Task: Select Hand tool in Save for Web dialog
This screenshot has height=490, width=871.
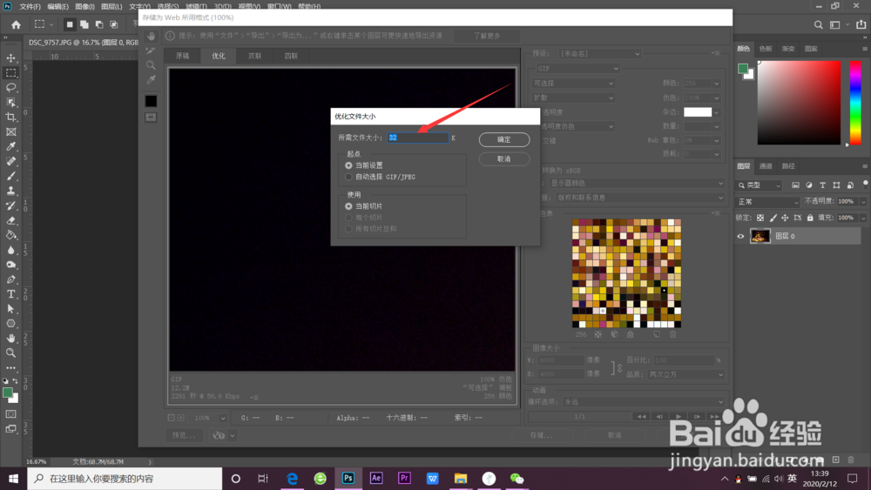Action: pos(151,36)
